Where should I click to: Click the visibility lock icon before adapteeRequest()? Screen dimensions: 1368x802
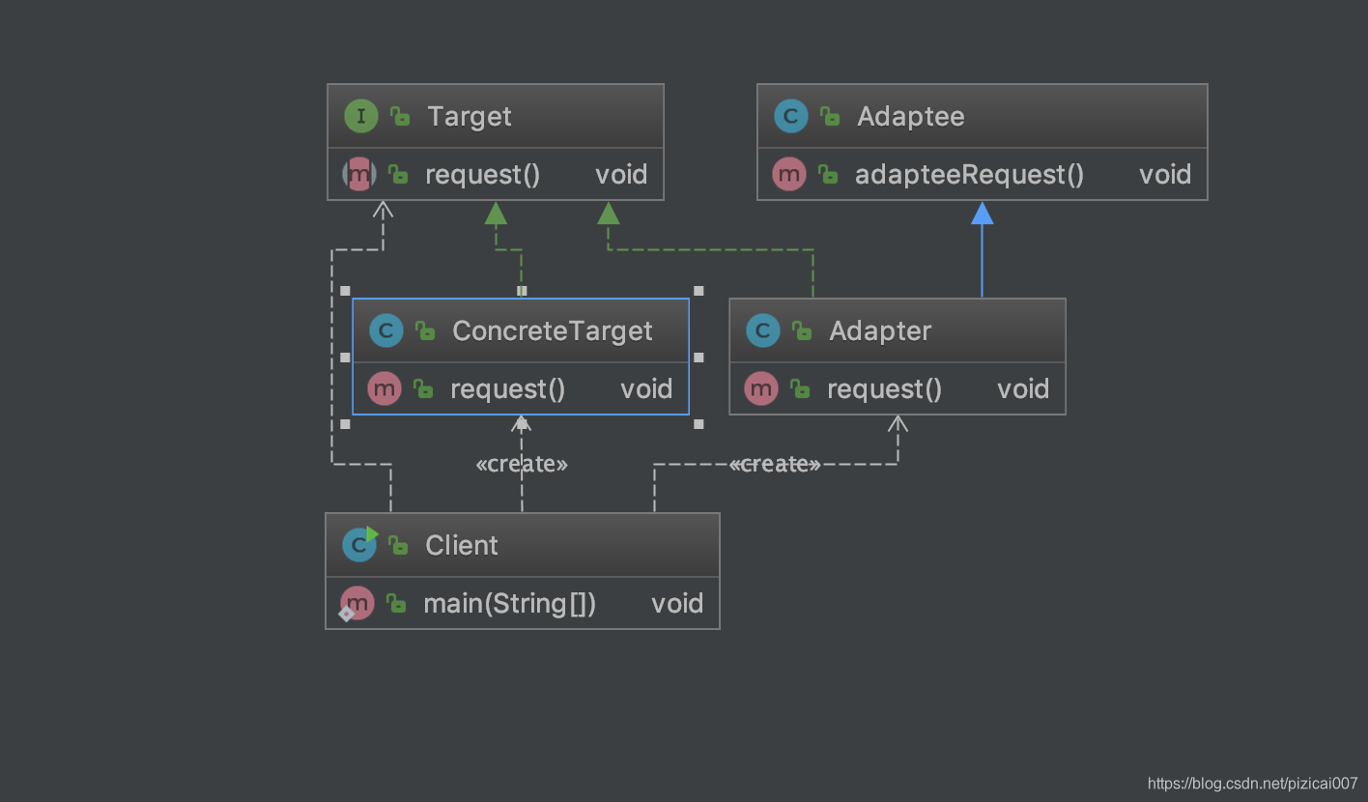tap(828, 175)
